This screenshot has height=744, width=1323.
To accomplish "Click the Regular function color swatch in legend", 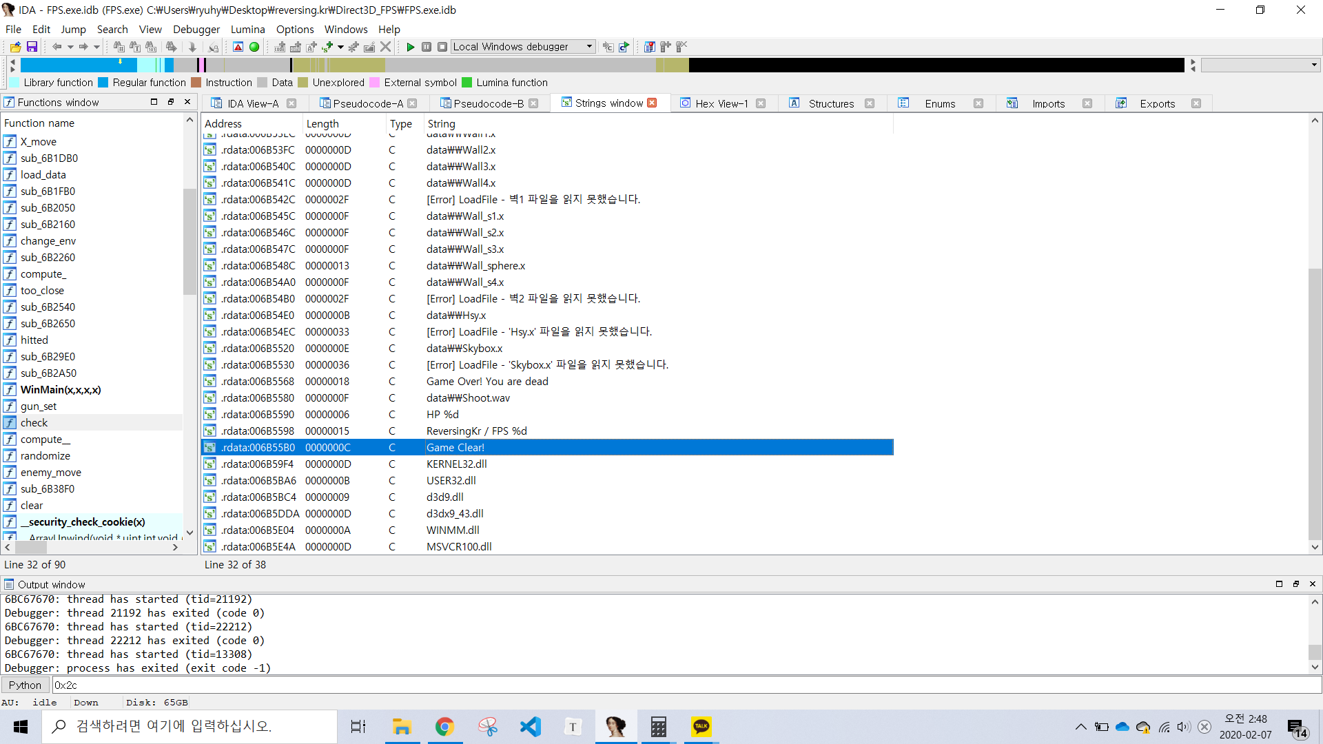I will (x=103, y=83).
